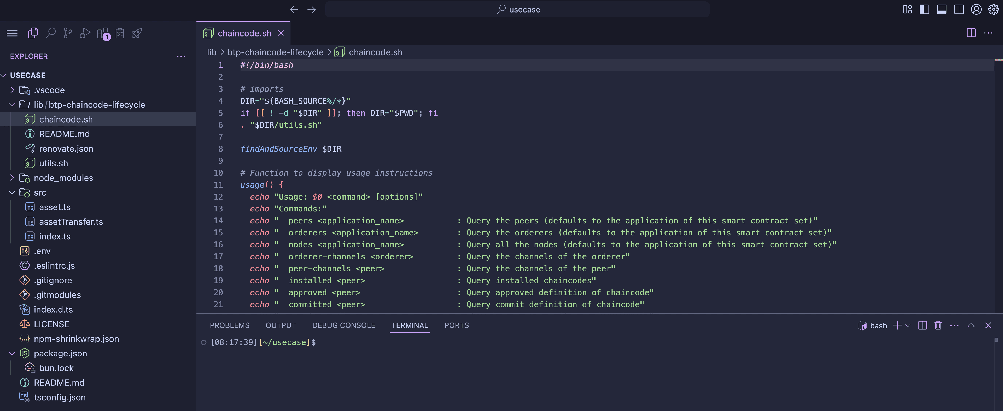Image resolution: width=1003 pixels, height=411 pixels.
Task: Switch to the PROBLEMS panel tab
Action: click(230, 325)
